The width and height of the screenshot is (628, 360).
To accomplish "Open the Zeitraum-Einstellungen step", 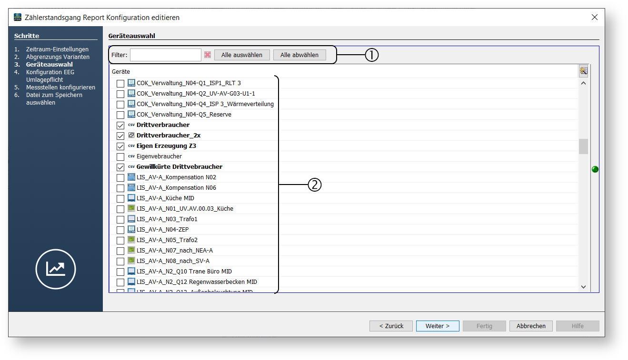I will click(x=57, y=49).
